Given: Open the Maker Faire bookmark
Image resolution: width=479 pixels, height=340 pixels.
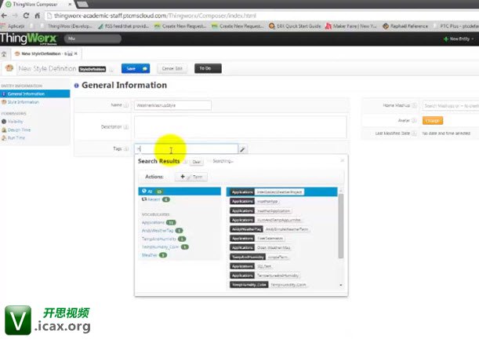Looking at the screenshot, I should coord(350,27).
